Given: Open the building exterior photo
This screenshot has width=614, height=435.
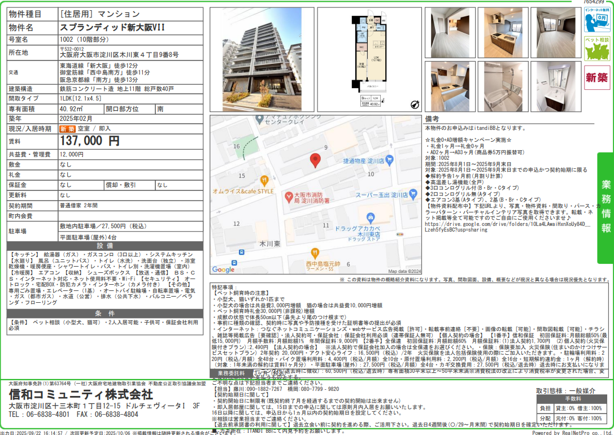Looking at the screenshot, I should coord(261,59).
